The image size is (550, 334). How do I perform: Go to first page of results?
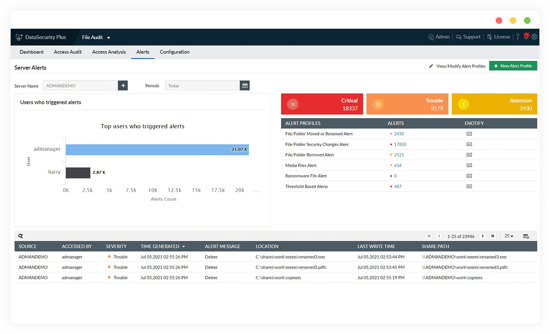pos(429,236)
